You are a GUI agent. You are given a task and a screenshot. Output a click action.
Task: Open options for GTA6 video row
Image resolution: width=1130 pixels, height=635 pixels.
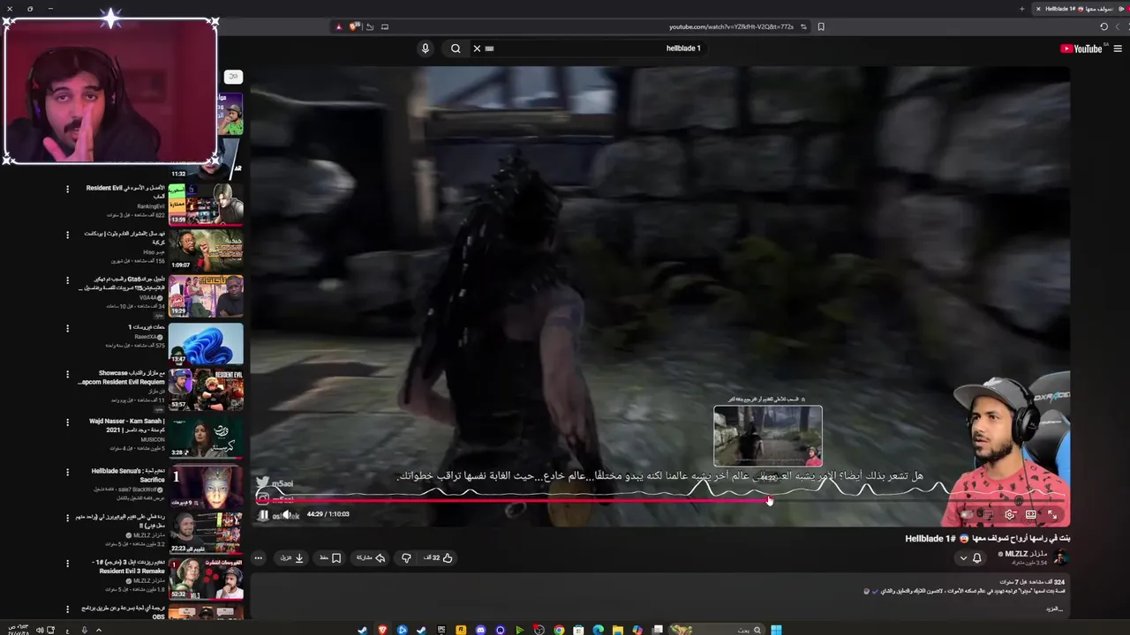point(67,281)
